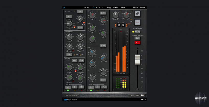
Task: Toggle the x3 filter range button
Action: pyautogui.click(x=69, y=17)
